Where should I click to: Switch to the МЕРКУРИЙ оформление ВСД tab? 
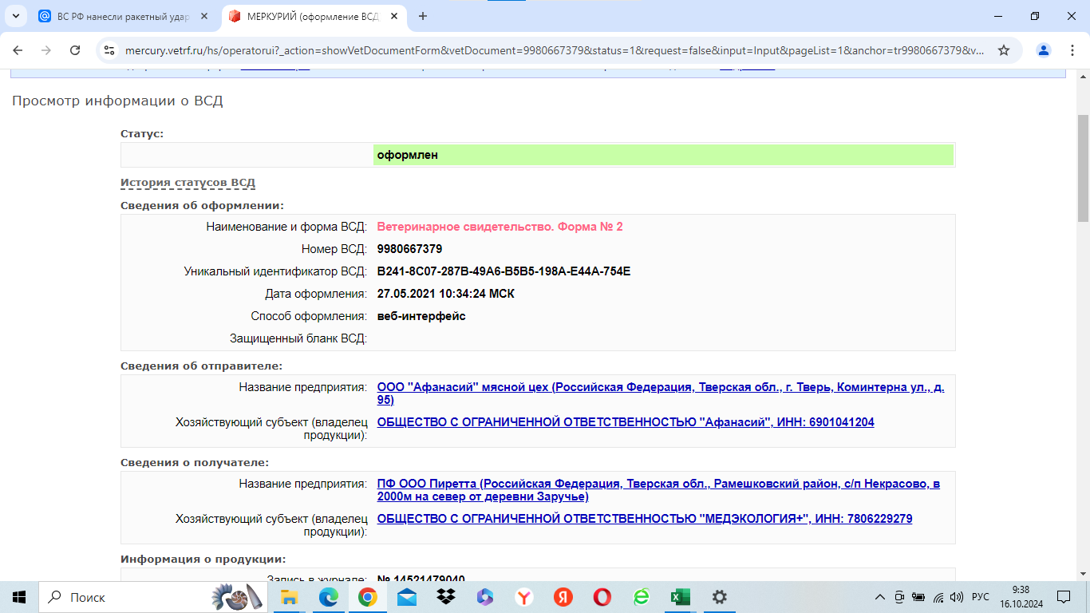[313, 16]
